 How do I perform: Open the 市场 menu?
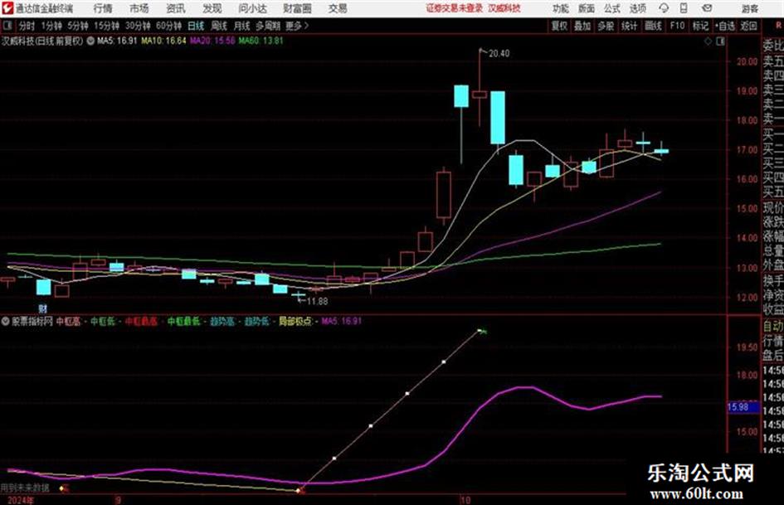(139, 8)
